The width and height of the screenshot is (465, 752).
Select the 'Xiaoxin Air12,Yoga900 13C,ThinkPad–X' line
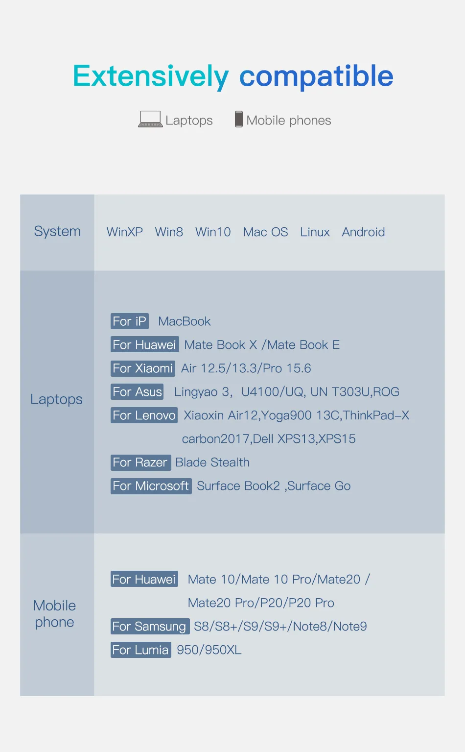point(297,415)
